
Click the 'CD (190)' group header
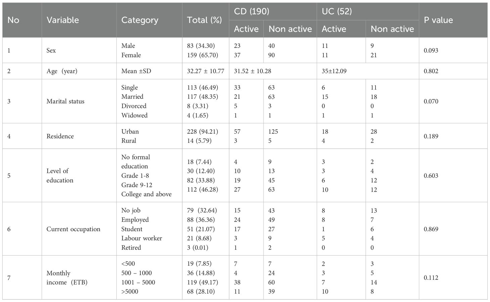(x=251, y=11)
